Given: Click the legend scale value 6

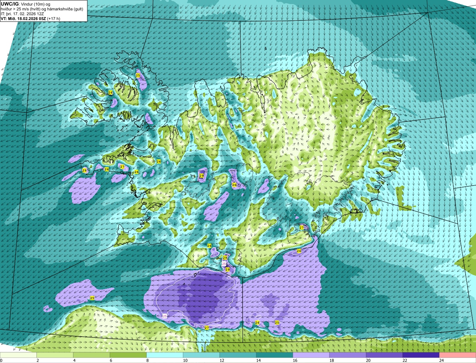Looking at the screenshot, I should pos(111,360).
